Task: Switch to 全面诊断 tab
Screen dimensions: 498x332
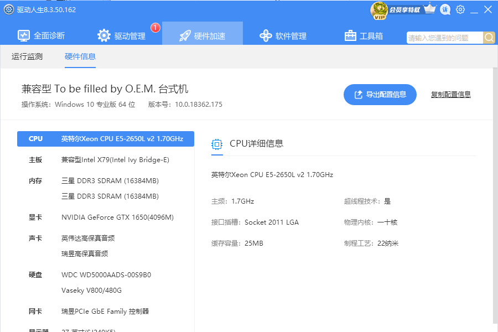Action: pyautogui.click(x=41, y=35)
